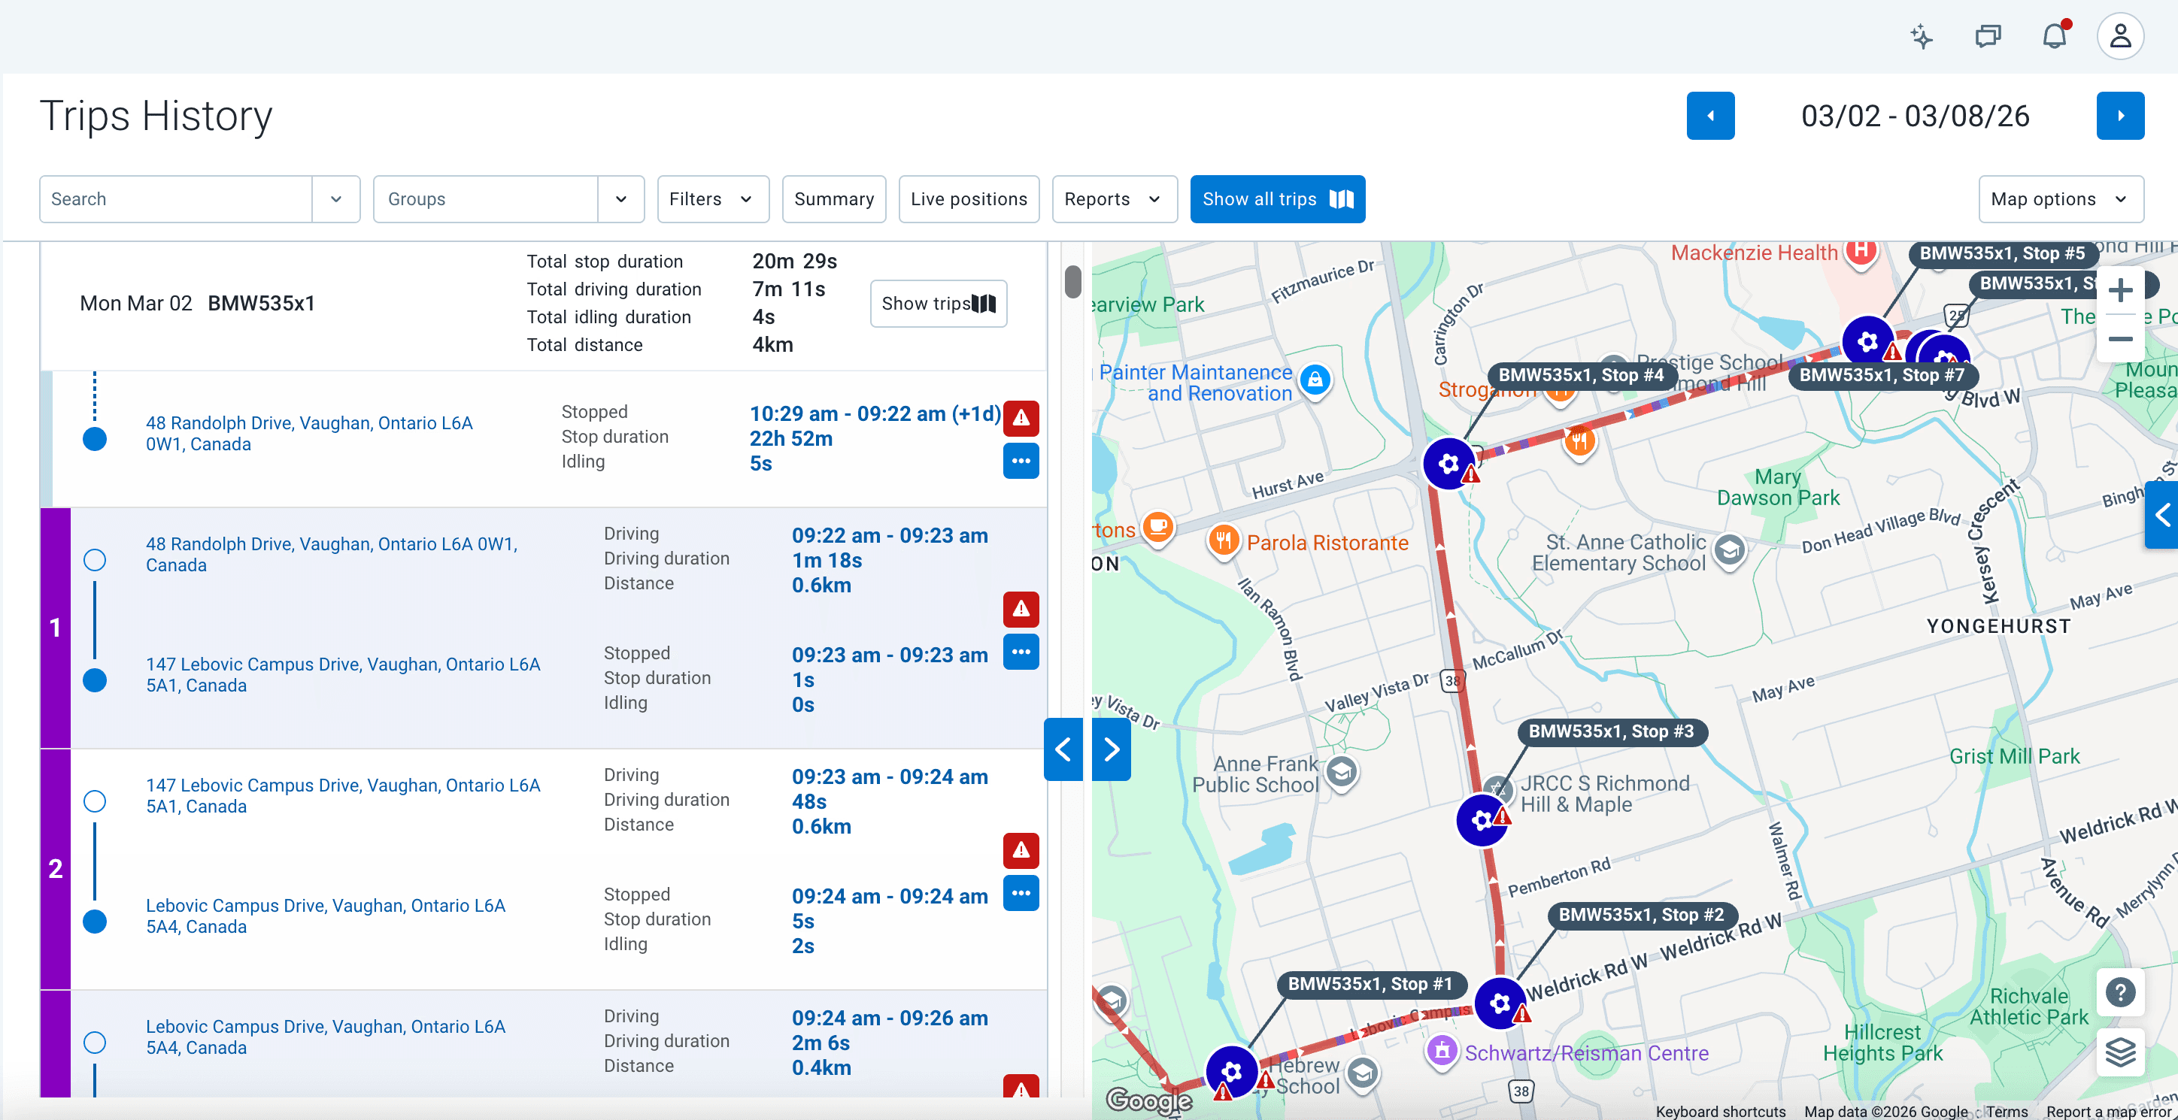The image size is (2178, 1120).
Task: Expand the Map options dropdown
Action: point(2060,199)
